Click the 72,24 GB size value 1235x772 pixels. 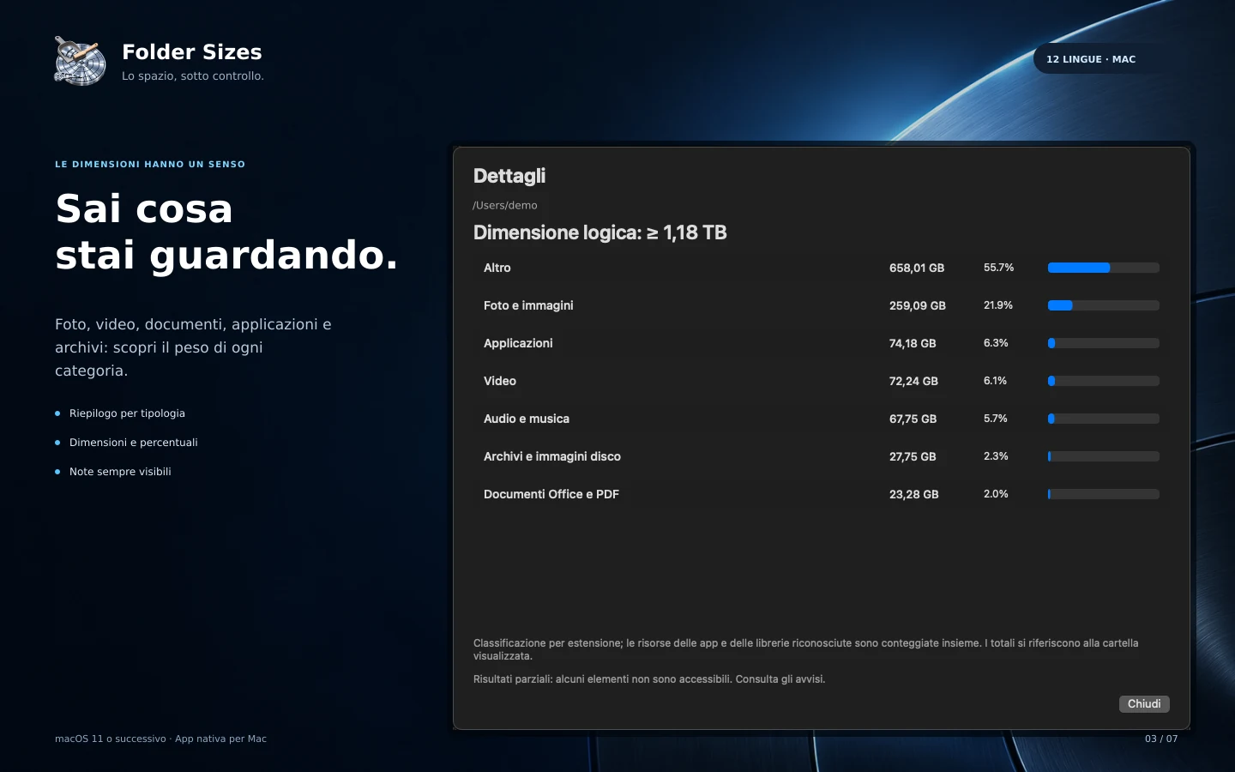[x=913, y=381]
